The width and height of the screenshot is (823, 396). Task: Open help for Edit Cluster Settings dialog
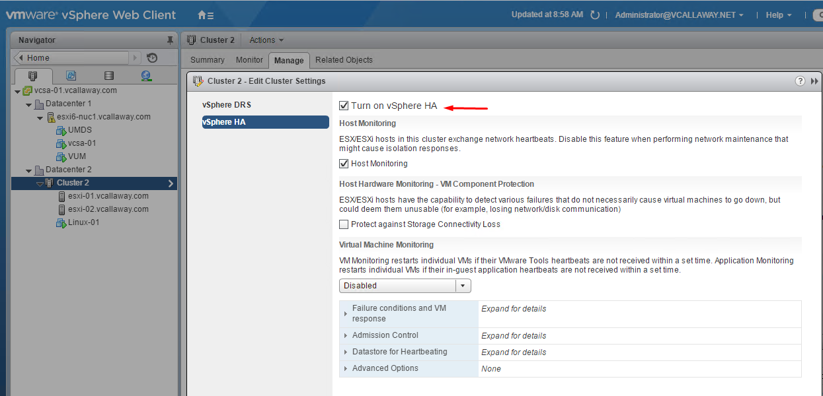click(800, 81)
